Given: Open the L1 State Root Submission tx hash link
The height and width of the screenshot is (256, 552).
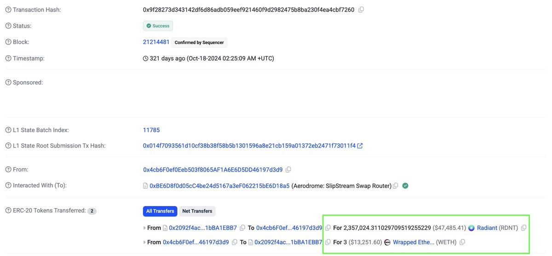Looking at the screenshot, I should (x=249, y=146).
